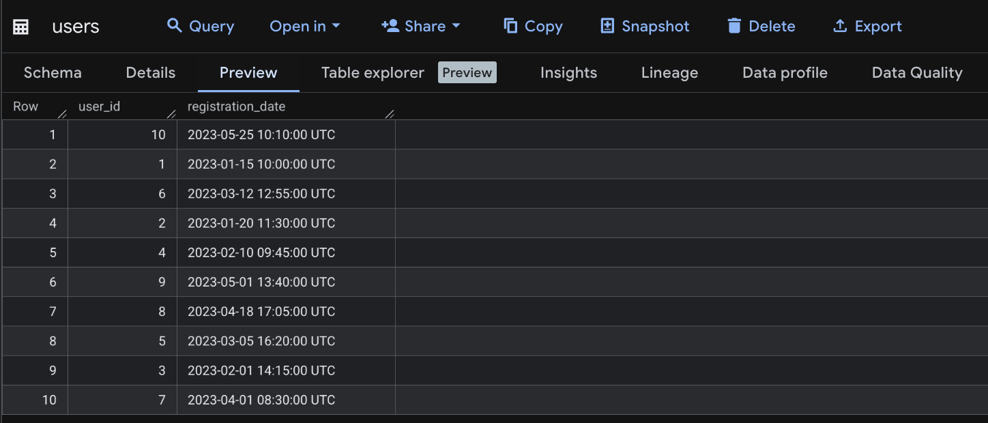Switch to the Schema tab
The height and width of the screenshot is (423, 988).
(x=53, y=73)
